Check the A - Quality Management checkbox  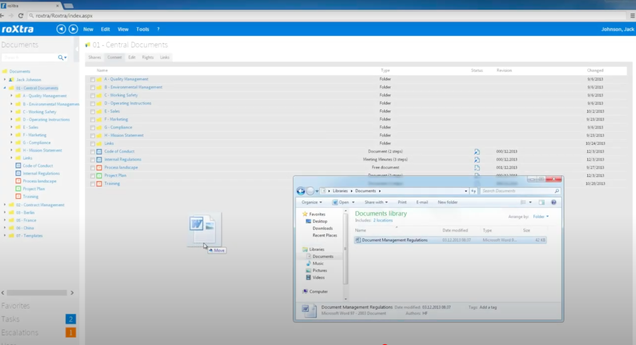[x=93, y=80]
